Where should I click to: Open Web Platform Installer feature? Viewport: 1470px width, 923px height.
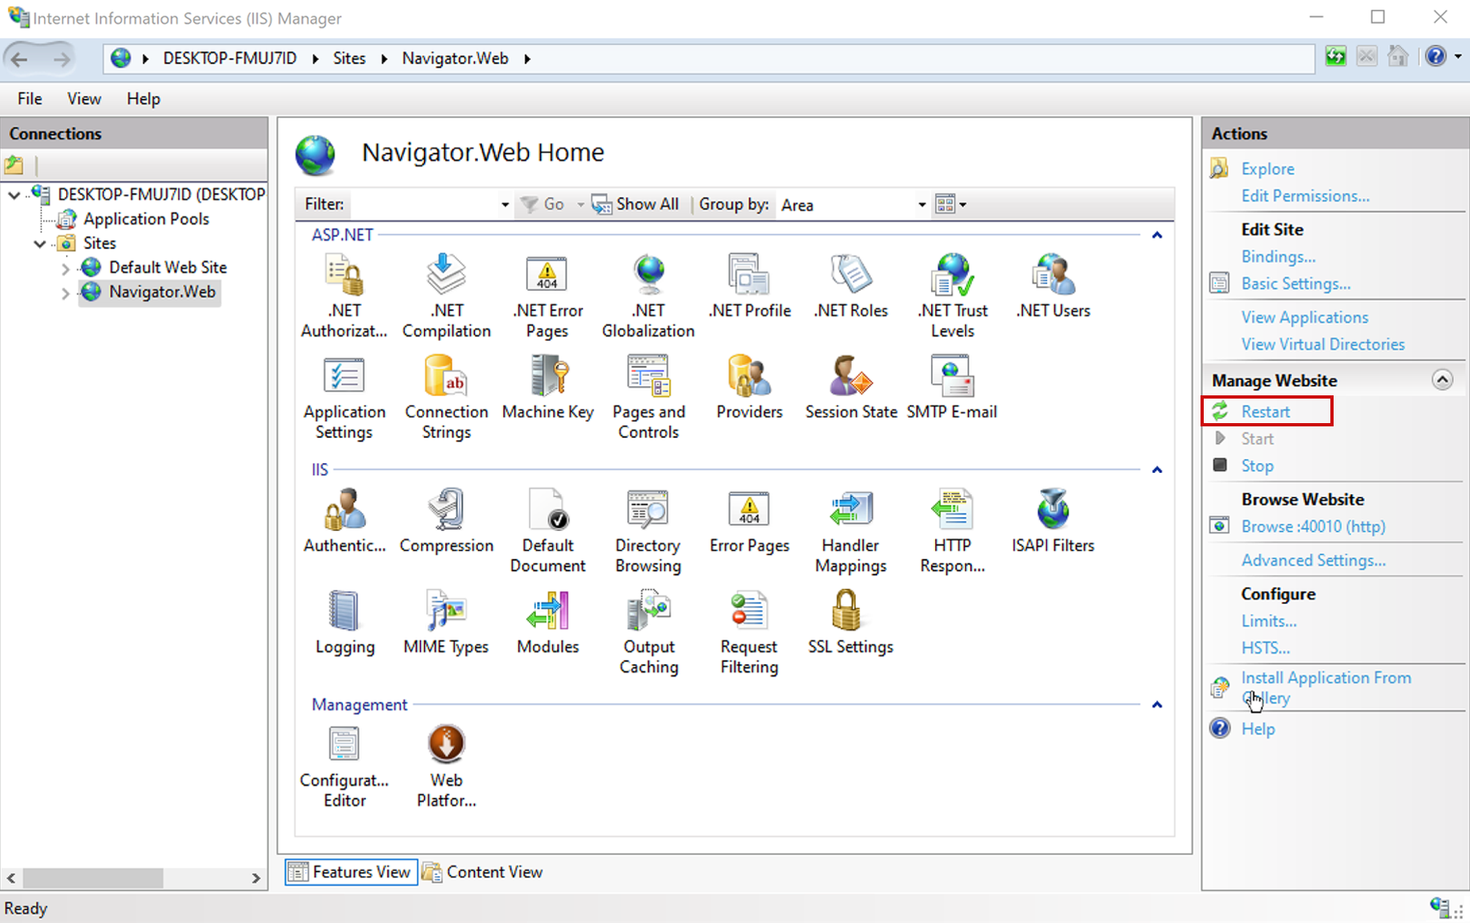(447, 765)
